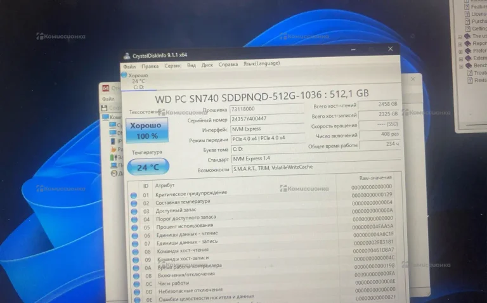
Task: Select battery power icon in AIDA64 tree
Action: point(114,157)
